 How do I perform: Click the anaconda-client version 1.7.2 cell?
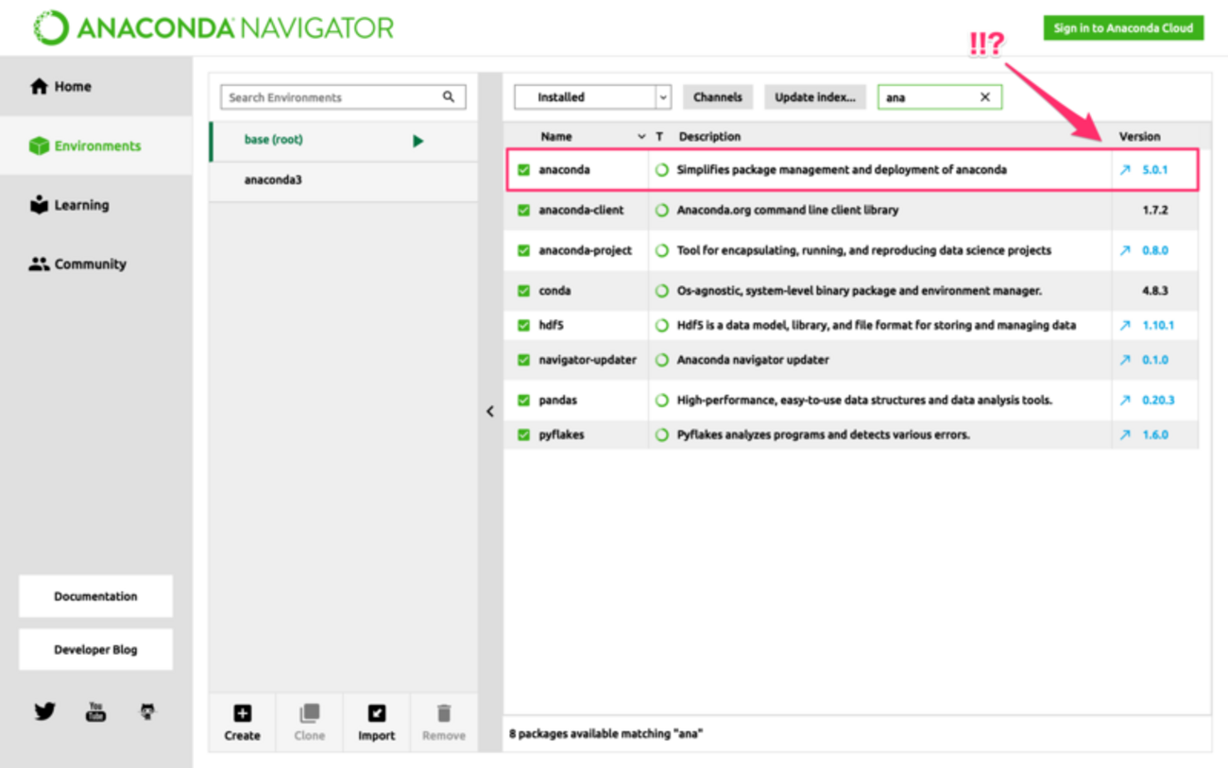1154,210
